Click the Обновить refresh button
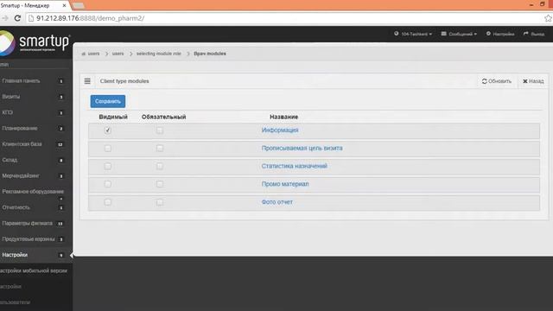553x311 pixels. click(x=497, y=81)
